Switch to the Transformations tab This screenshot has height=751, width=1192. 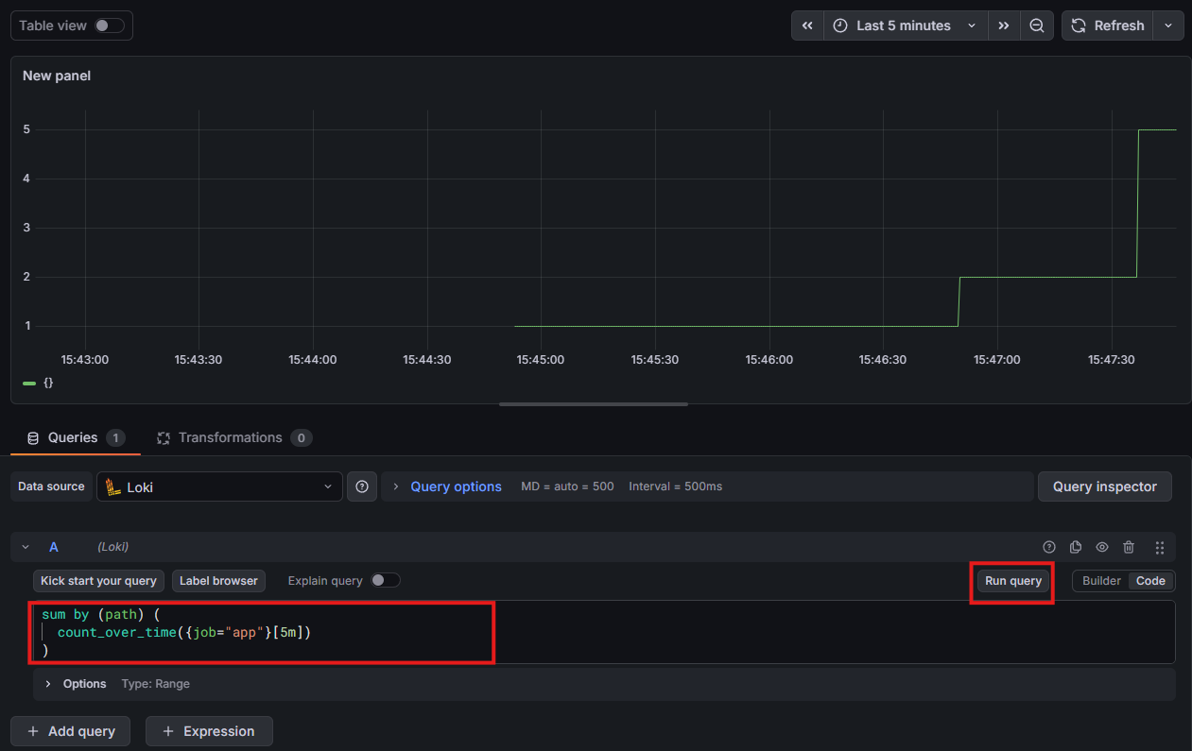(x=233, y=437)
